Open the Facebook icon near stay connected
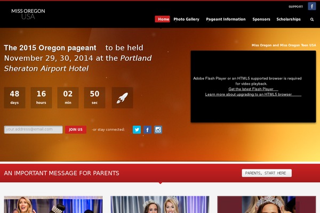320x213 pixels. (x=147, y=129)
